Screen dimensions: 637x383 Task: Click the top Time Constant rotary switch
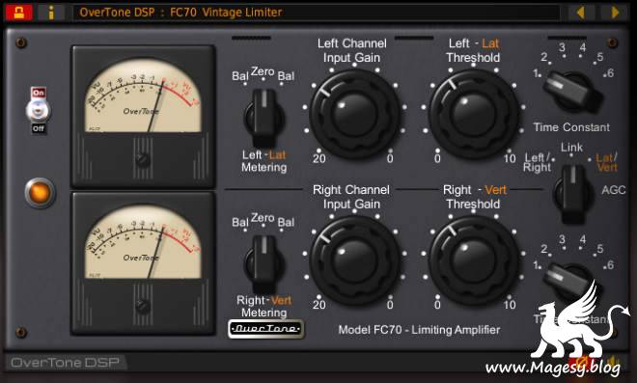point(572,92)
